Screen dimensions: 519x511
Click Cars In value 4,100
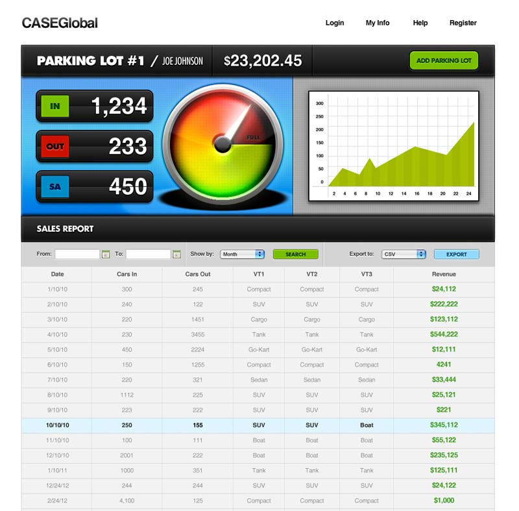tap(127, 501)
